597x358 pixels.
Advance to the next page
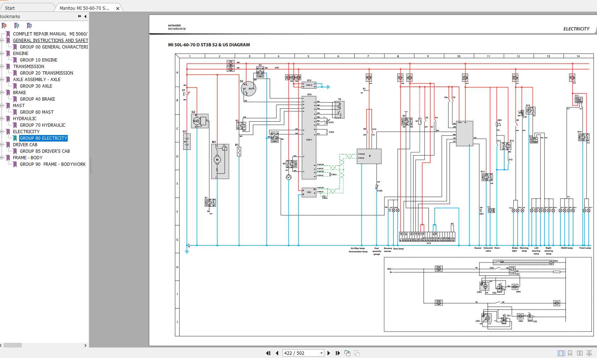point(329,353)
